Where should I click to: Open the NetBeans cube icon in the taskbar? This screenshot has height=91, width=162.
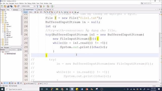point(72,89)
